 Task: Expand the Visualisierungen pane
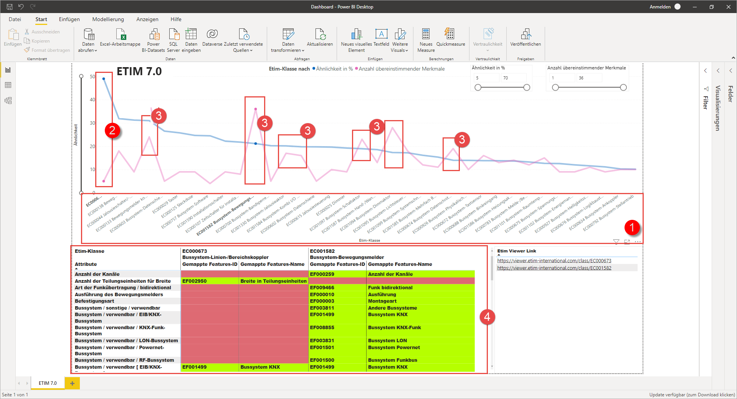(718, 71)
